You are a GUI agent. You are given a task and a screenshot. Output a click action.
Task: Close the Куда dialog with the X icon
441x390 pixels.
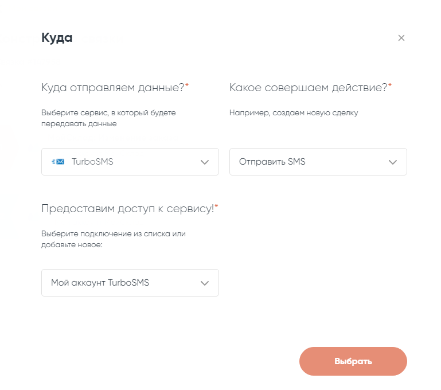[401, 38]
